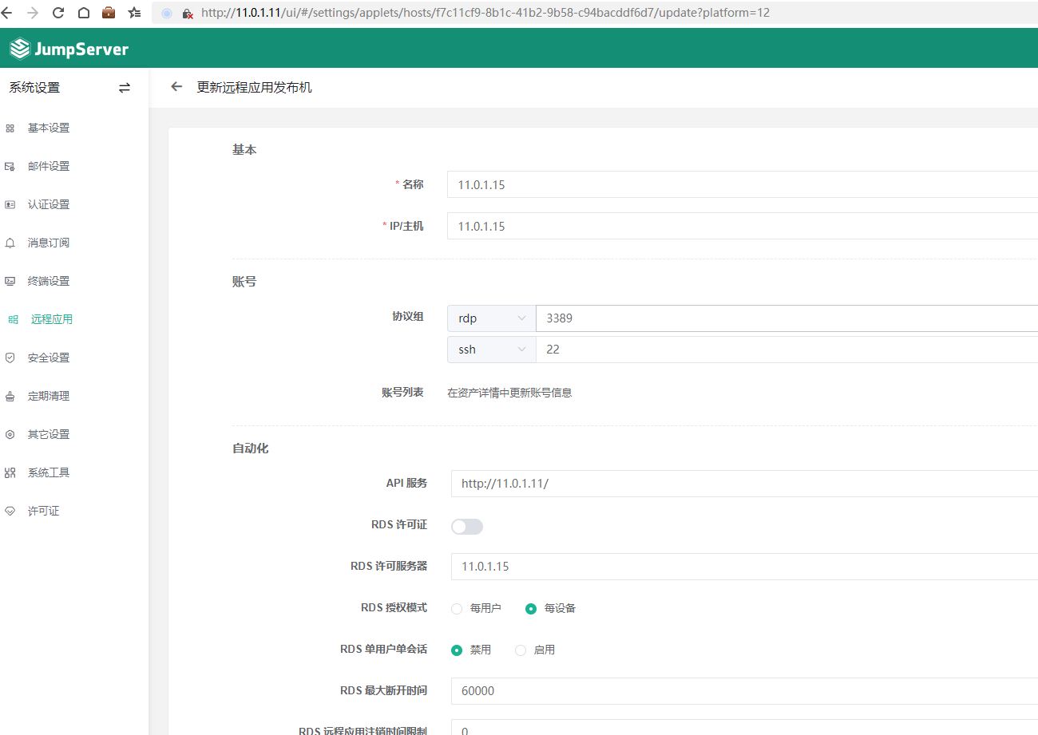Open 基本设置 via its grid icon
This screenshot has height=735, width=1038.
click(x=10, y=128)
